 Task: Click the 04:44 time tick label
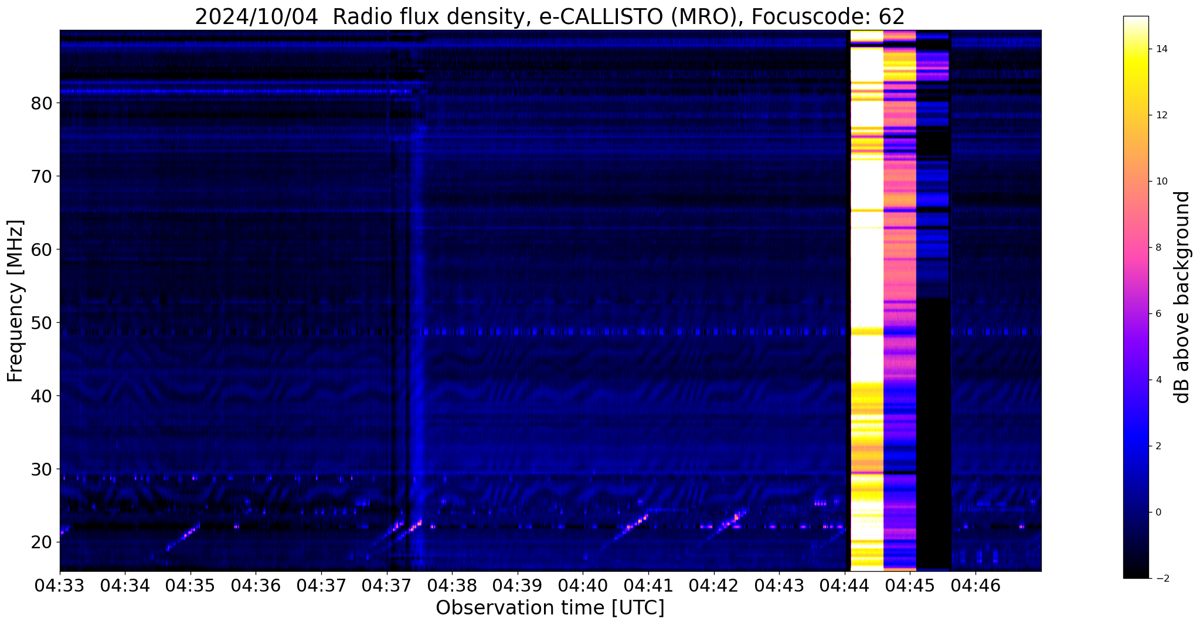[x=845, y=585]
